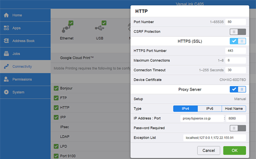
Task: Open the Apps grid icon
Action: click(6, 28)
